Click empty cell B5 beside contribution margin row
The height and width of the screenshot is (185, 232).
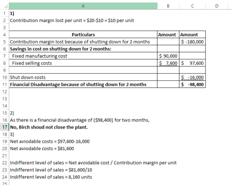point(168,42)
